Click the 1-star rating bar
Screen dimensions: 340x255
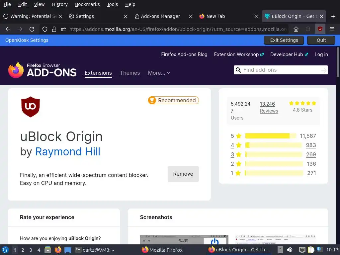(274, 173)
